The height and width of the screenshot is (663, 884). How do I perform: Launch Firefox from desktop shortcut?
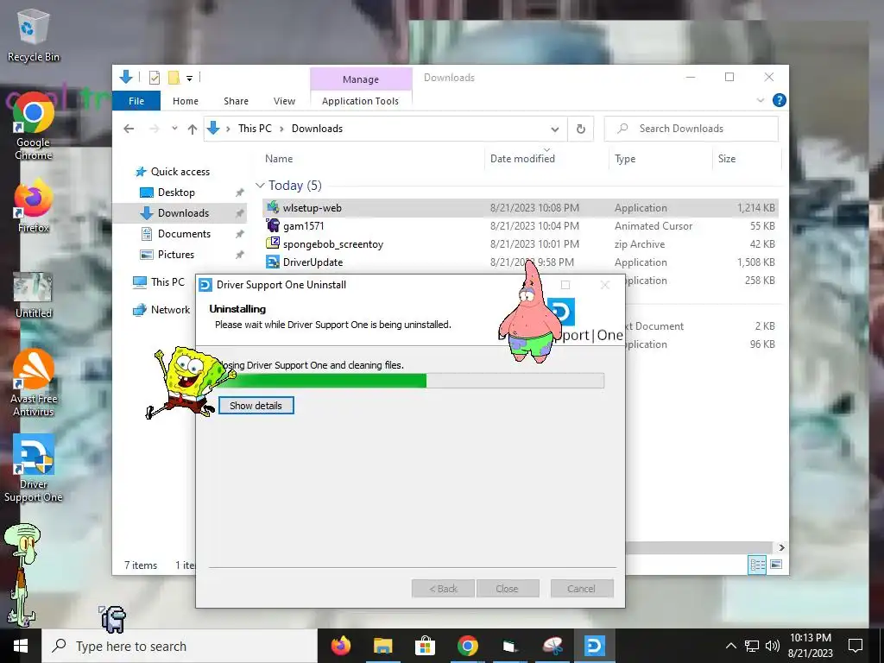coord(33,205)
